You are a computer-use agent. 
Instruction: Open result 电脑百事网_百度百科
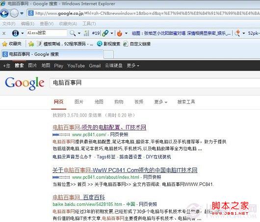point(79,197)
